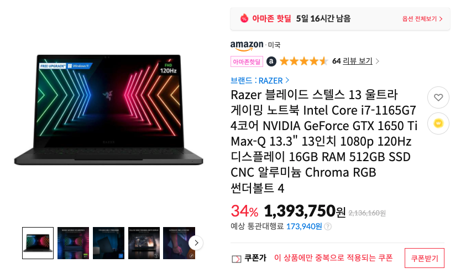The image size is (471, 273).
Task: Click the 쿠폰받기 button
Action: [424, 258]
